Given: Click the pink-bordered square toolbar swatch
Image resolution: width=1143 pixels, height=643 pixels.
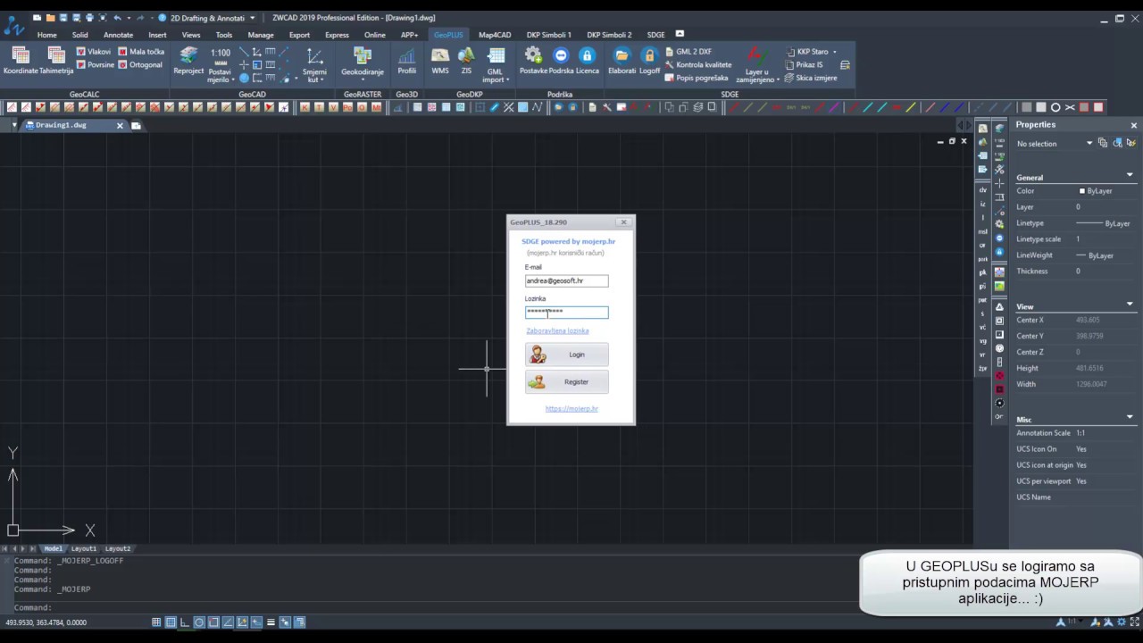Looking at the screenshot, I should (1098, 107).
